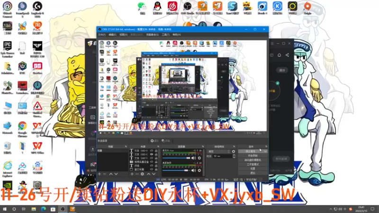Adjust the 麦克风/Aux volume slider
Image resolution: width=379 pixels, height=213 pixels.
tap(176, 158)
